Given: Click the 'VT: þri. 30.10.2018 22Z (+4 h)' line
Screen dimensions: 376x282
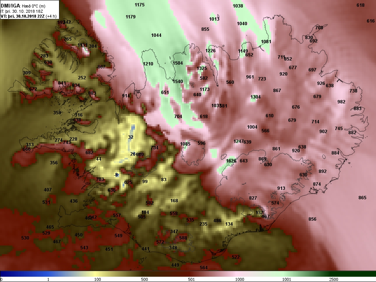Looking at the screenshot, I should [x=29, y=16].
